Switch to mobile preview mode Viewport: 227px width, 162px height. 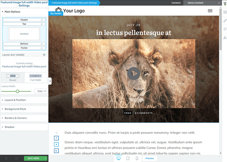(x=137, y=158)
